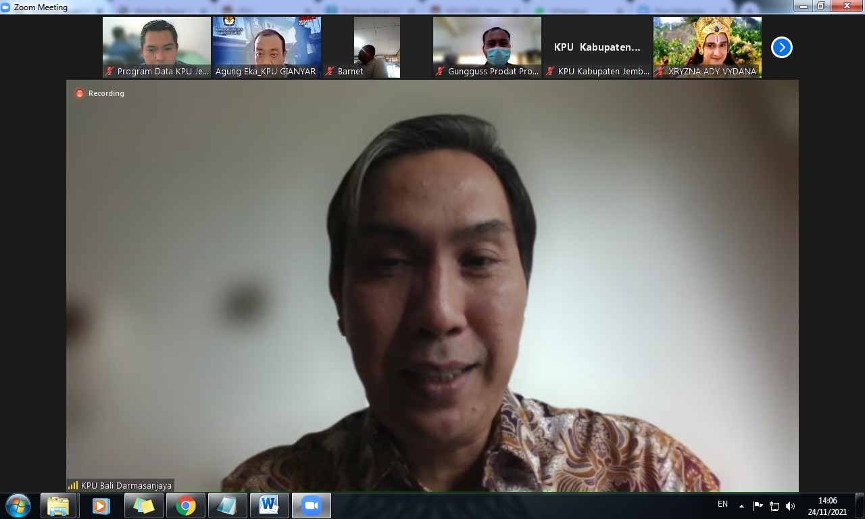The image size is (865, 519).
Task: Select Program Data KPU participant thumbnail
Action: click(157, 47)
